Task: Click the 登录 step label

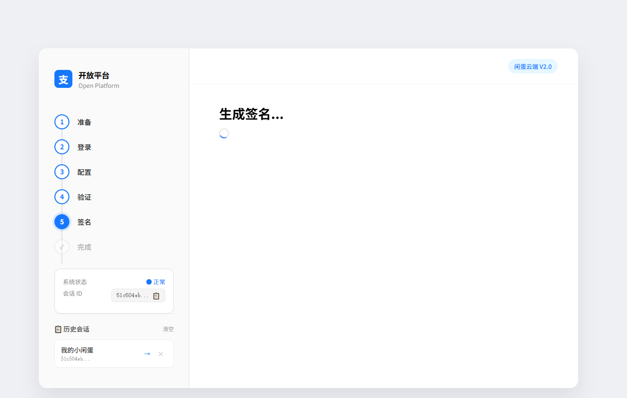Action: coord(84,147)
